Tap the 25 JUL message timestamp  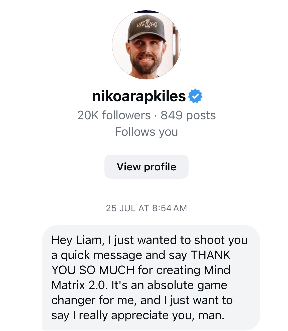pos(147,208)
